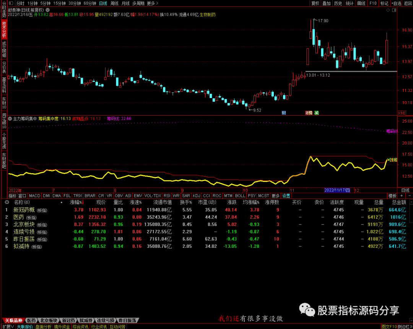Open the 历史 history button
Screen dimensions: 413x329
tap(338, 3)
